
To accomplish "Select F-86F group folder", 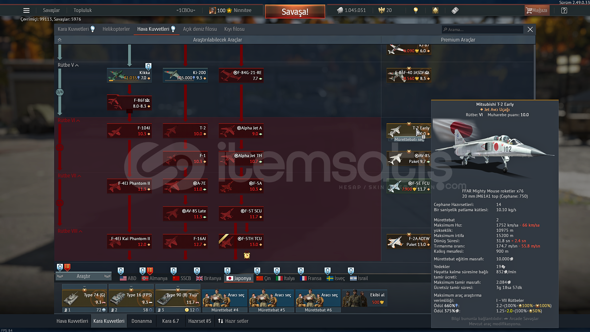I will pos(129,103).
